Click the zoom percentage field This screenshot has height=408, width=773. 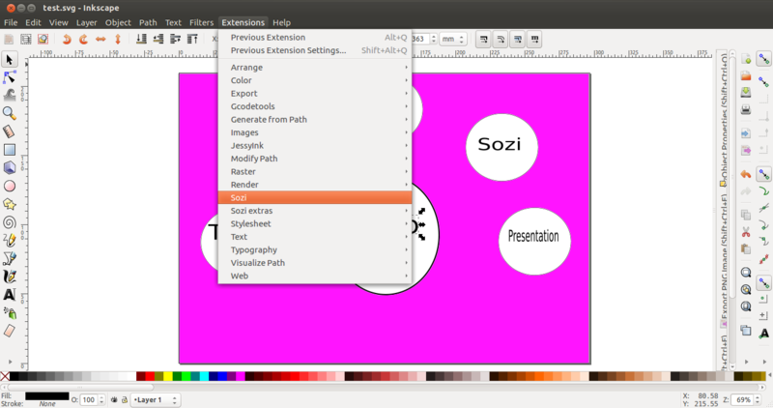[743, 399]
